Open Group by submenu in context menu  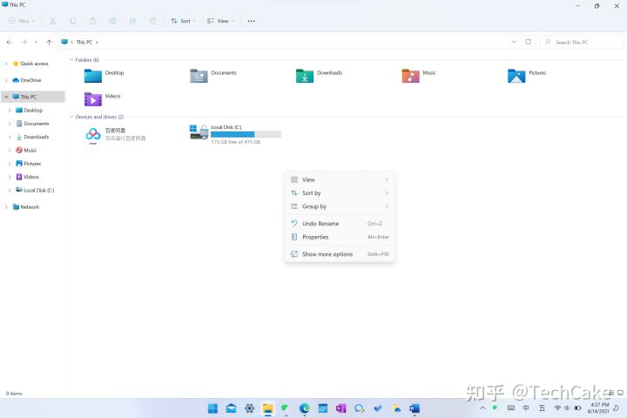click(340, 206)
